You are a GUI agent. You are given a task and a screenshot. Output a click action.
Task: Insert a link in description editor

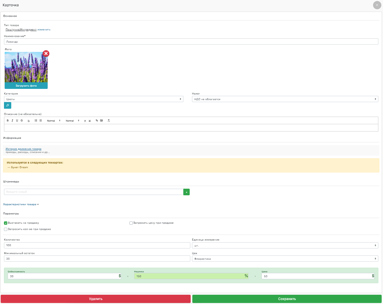(97, 121)
